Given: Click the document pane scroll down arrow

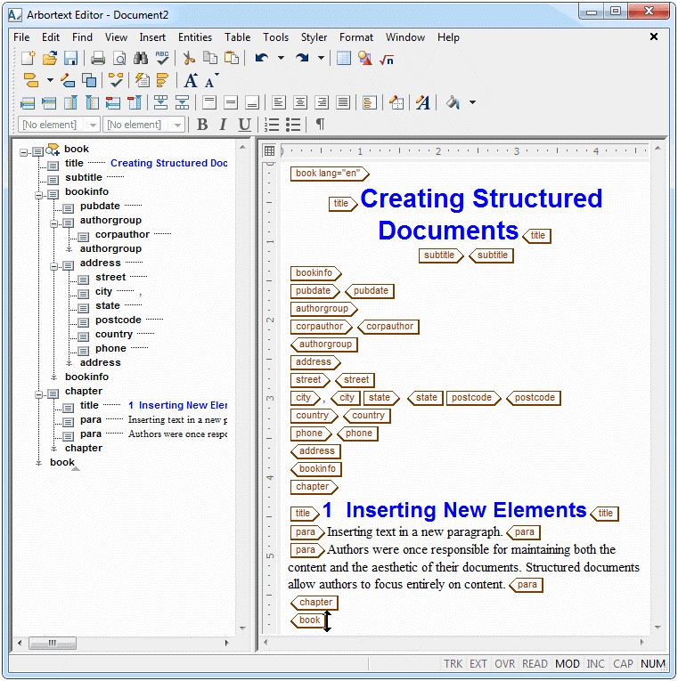Looking at the screenshot, I should click(x=658, y=628).
